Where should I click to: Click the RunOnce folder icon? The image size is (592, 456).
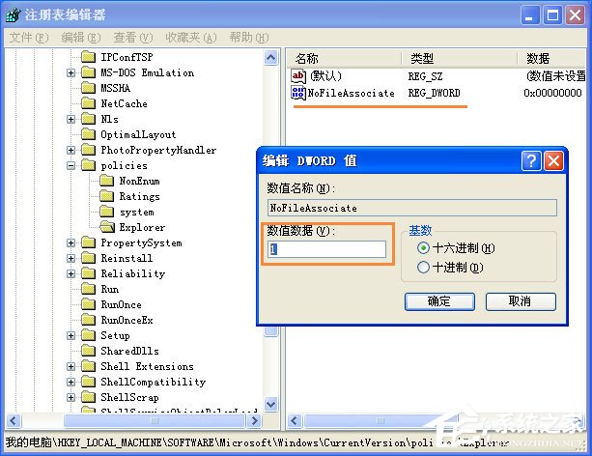pos(88,304)
